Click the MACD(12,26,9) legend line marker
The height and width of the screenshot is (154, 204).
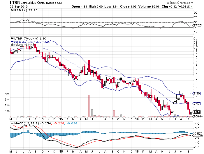tap(12, 123)
